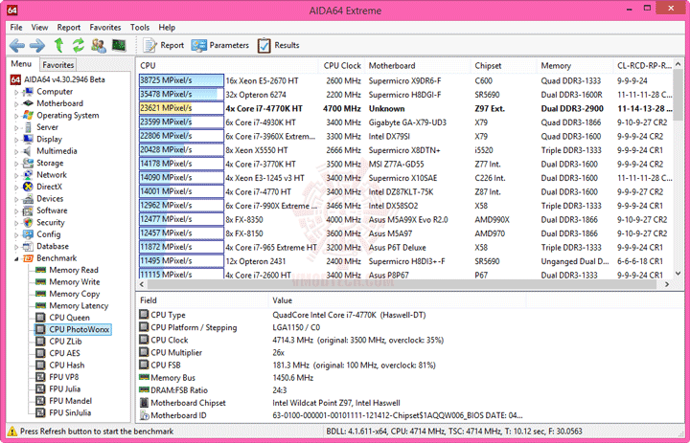690x443 pixels.
Task: Collapse the Benchmark tree node
Action: 16,258
